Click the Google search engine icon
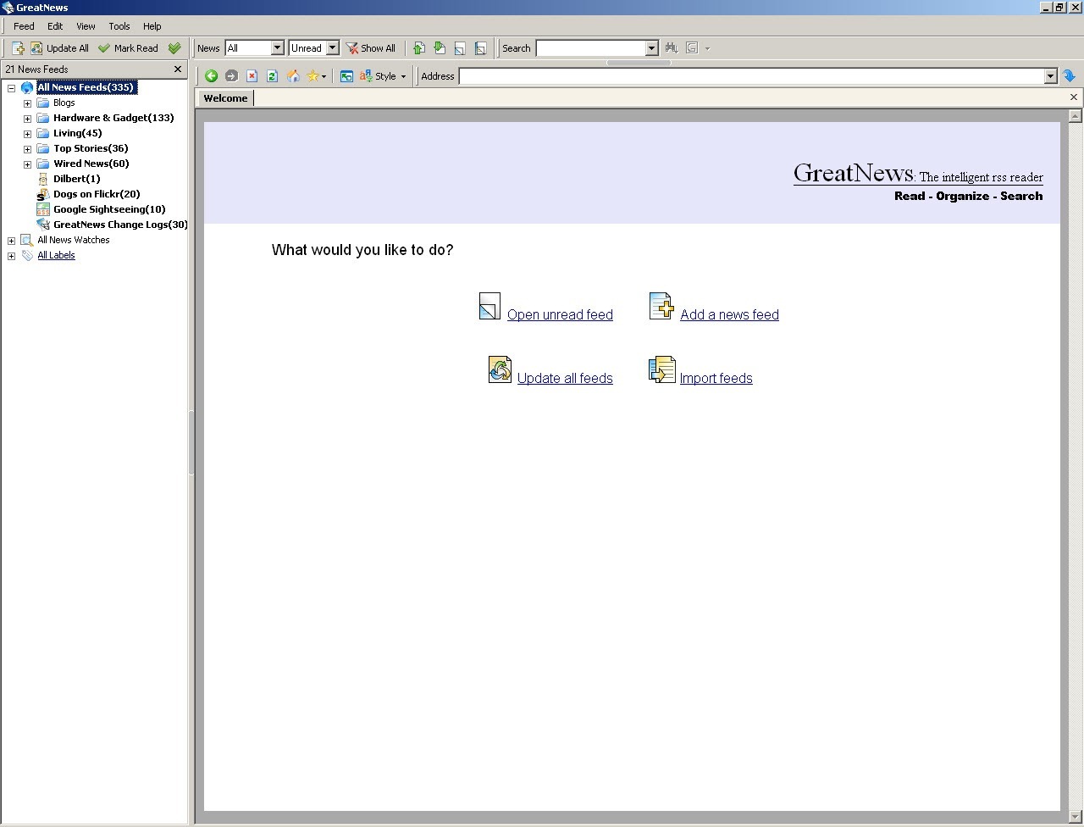 coord(692,48)
